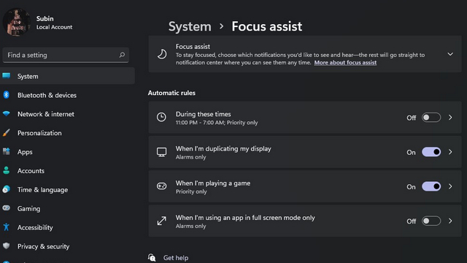Click the Personalization paintbrush icon

[7, 133]
